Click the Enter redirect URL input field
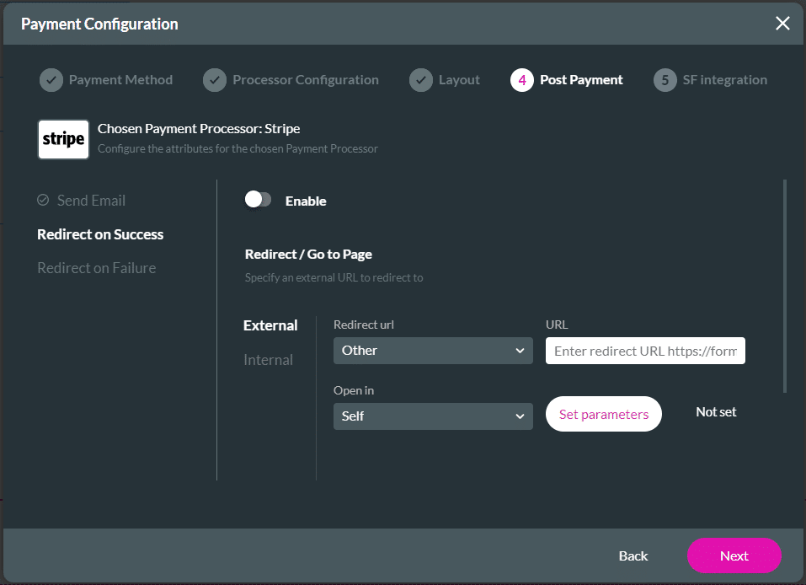This screenshot has height=585, width=806. point(644,350)
